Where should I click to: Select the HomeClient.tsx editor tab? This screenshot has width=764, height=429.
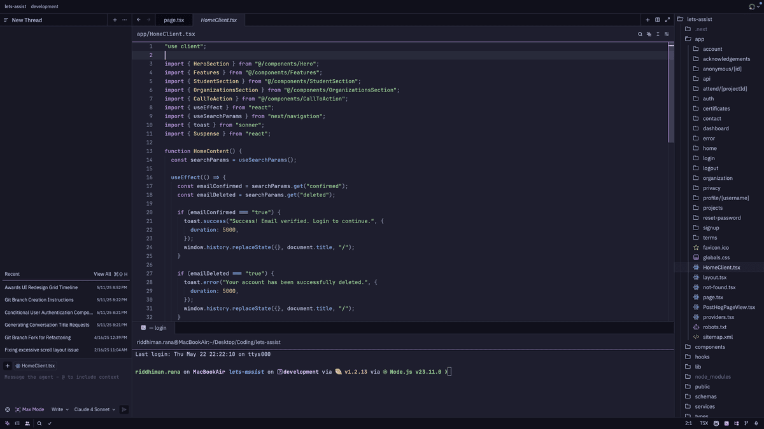(x=219, y=20)
